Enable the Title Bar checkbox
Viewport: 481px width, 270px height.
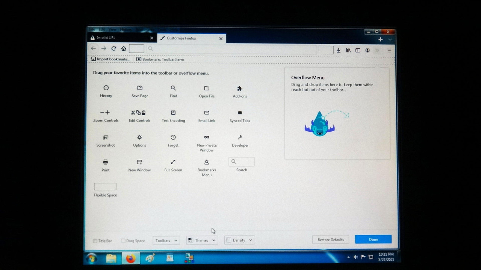click(x=95, y=241)
